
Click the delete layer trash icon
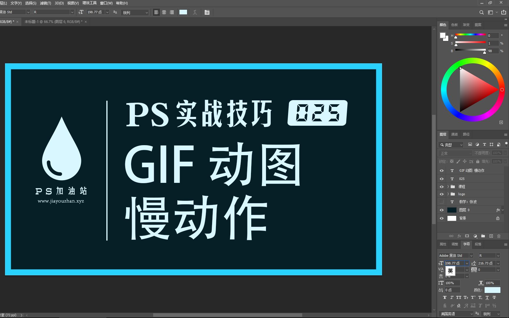(x=499, y=236)
